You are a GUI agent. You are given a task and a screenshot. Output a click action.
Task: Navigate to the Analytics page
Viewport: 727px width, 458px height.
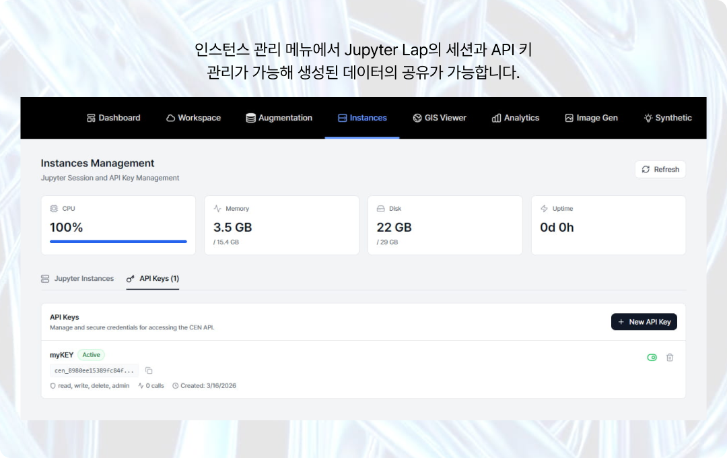pos(516,118)
